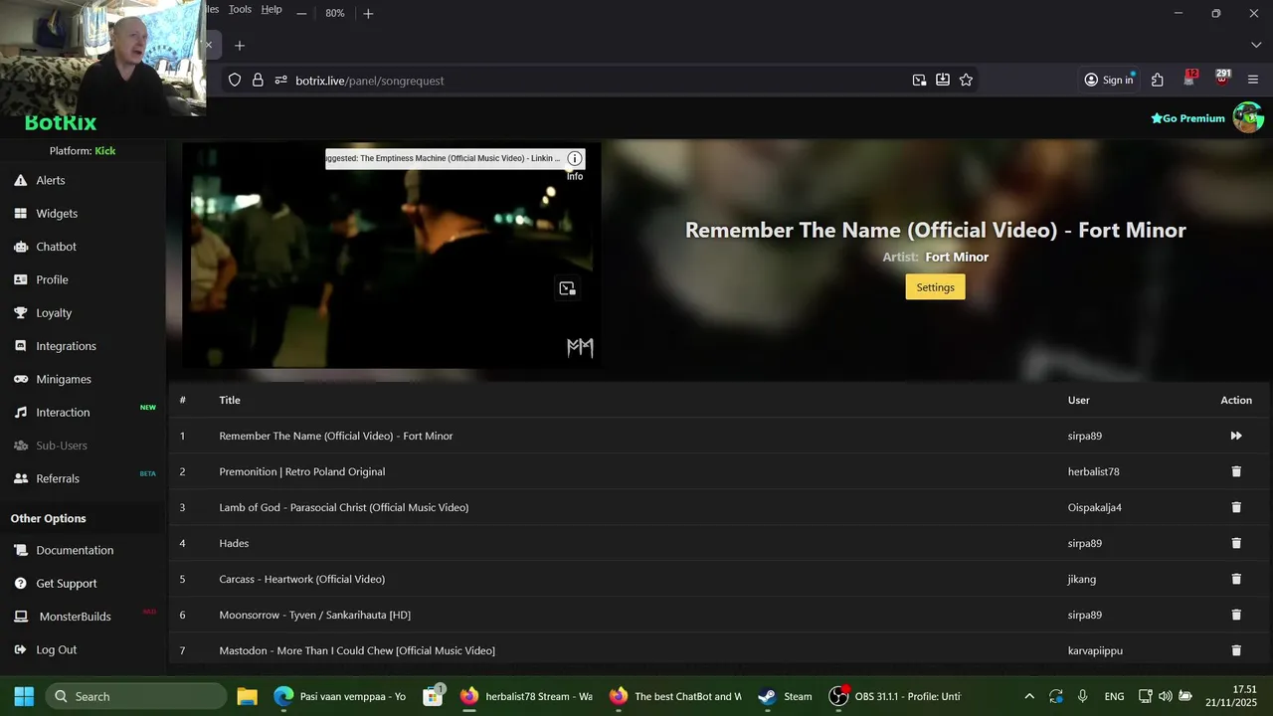
Task: Click user Oispakalja4 in the queue
Action: [1095, 507]
